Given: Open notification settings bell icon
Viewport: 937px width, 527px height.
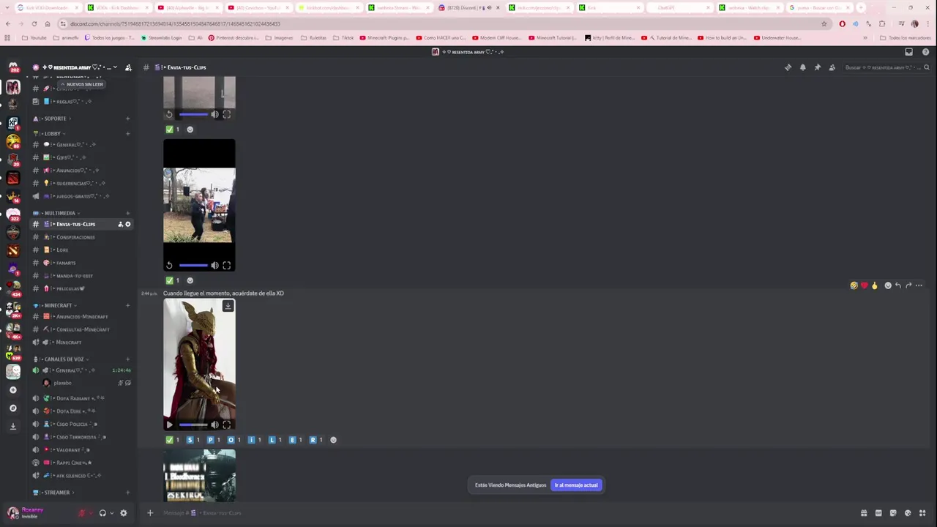Looking at the screenshot, I should [802, 67].
